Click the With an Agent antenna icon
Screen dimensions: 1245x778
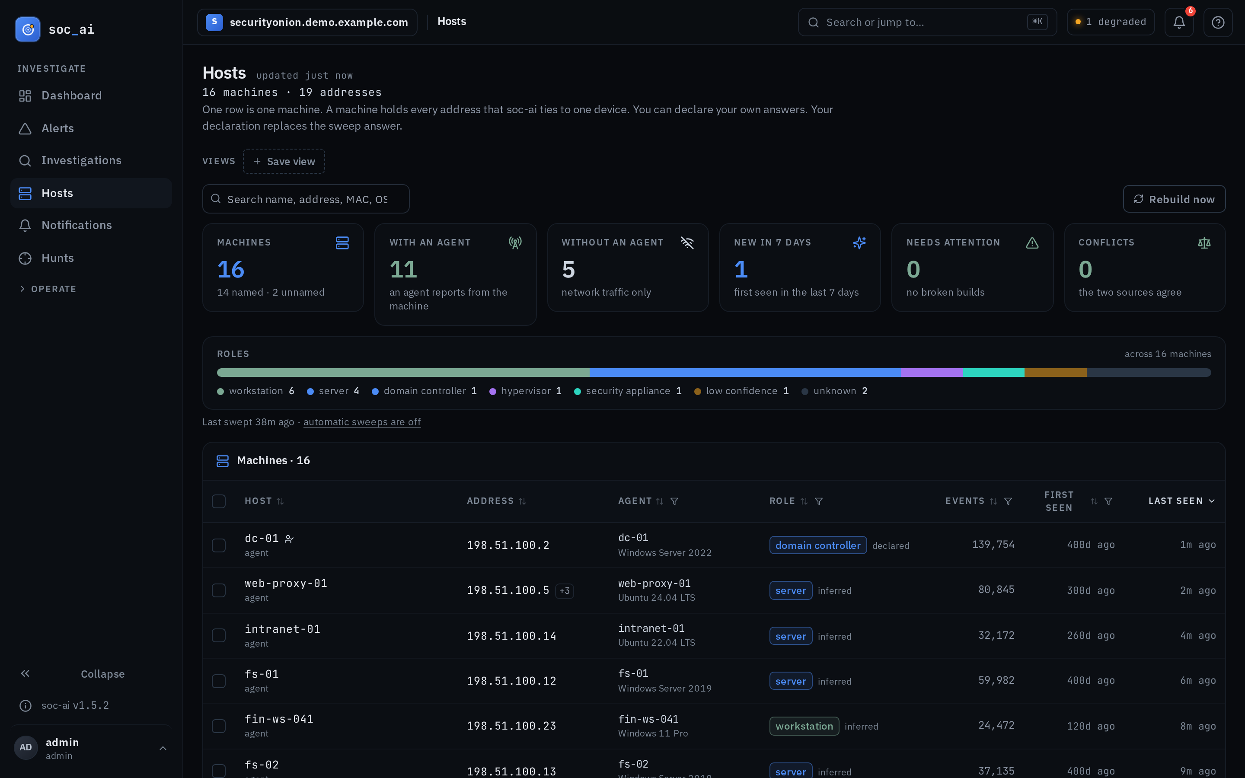point(515,243)
